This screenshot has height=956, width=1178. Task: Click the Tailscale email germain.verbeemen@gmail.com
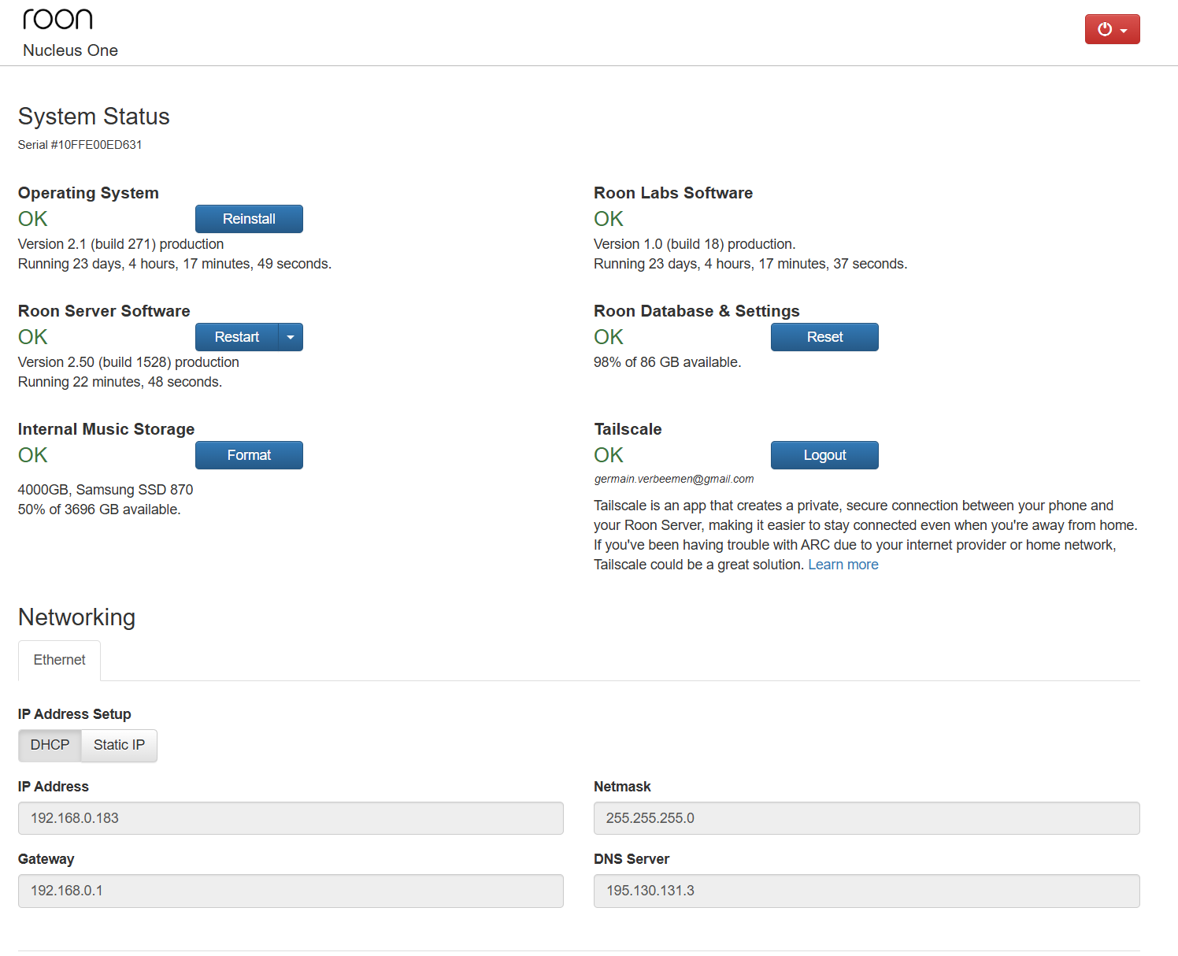674,479
